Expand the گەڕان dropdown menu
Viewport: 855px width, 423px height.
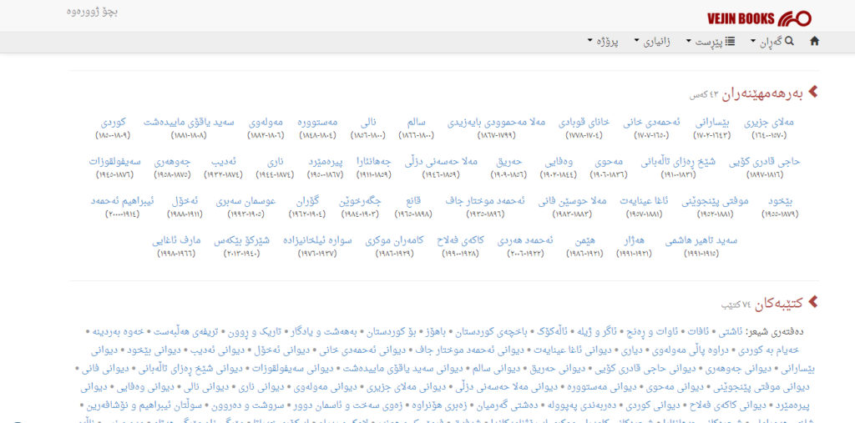(x=771, y=42)
